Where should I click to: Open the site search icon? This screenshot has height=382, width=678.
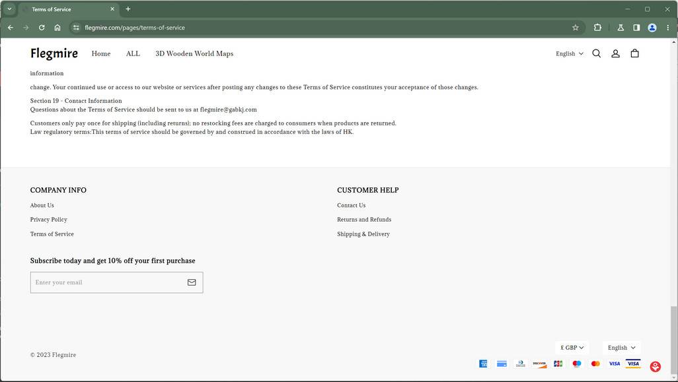click(596, 53)
